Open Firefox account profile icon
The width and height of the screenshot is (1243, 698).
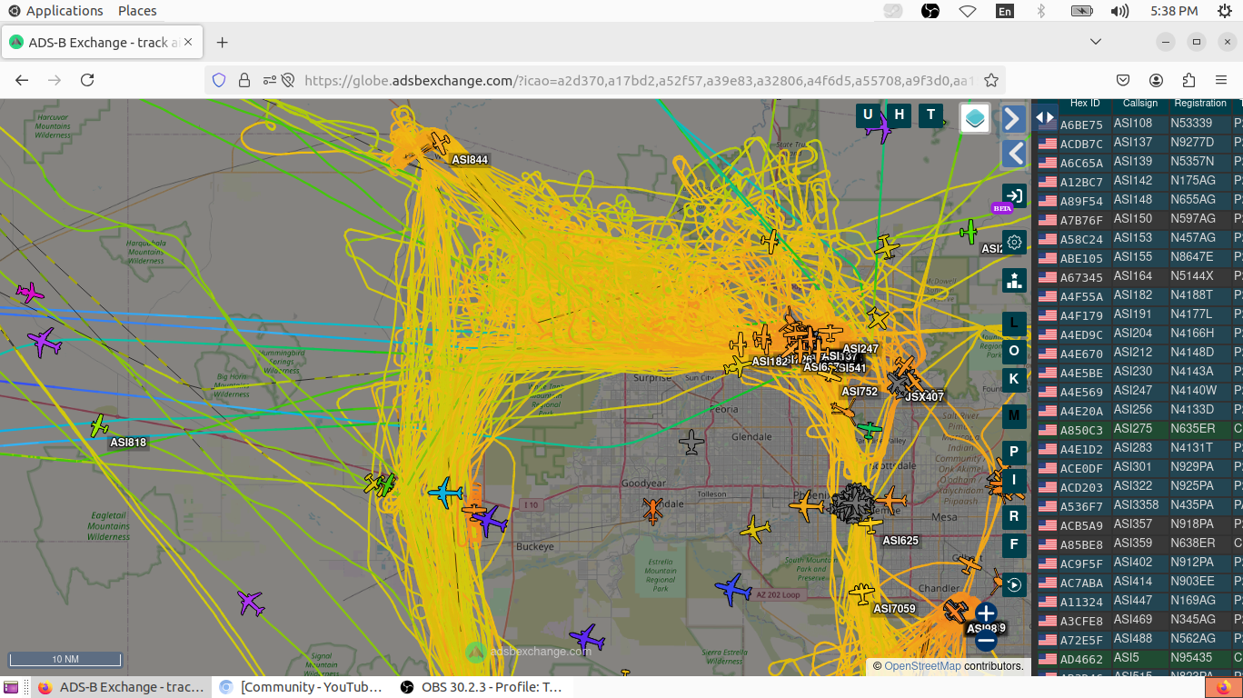[1156, 80]
